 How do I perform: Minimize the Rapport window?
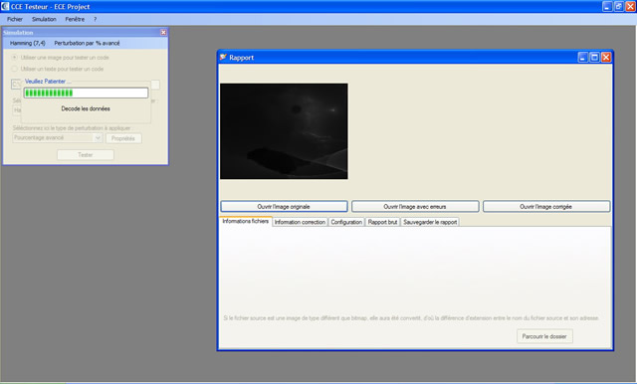click(x=583, y=58)
